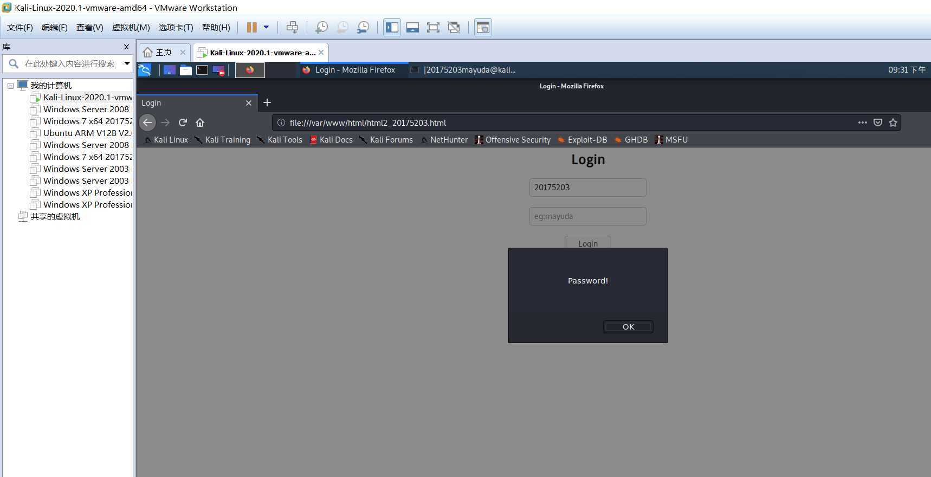The height and width of the screenshot is (477, 931).
Task: Go to the Firefox home page
Action: (200, 123)
